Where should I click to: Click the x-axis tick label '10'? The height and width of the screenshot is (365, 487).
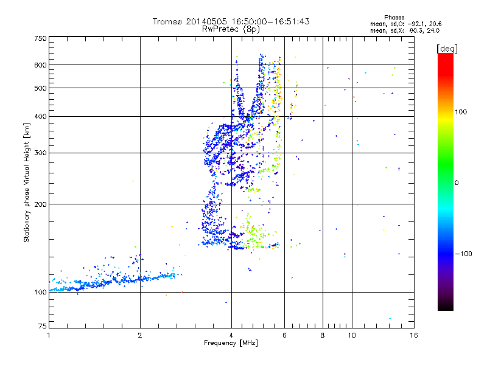352,335
